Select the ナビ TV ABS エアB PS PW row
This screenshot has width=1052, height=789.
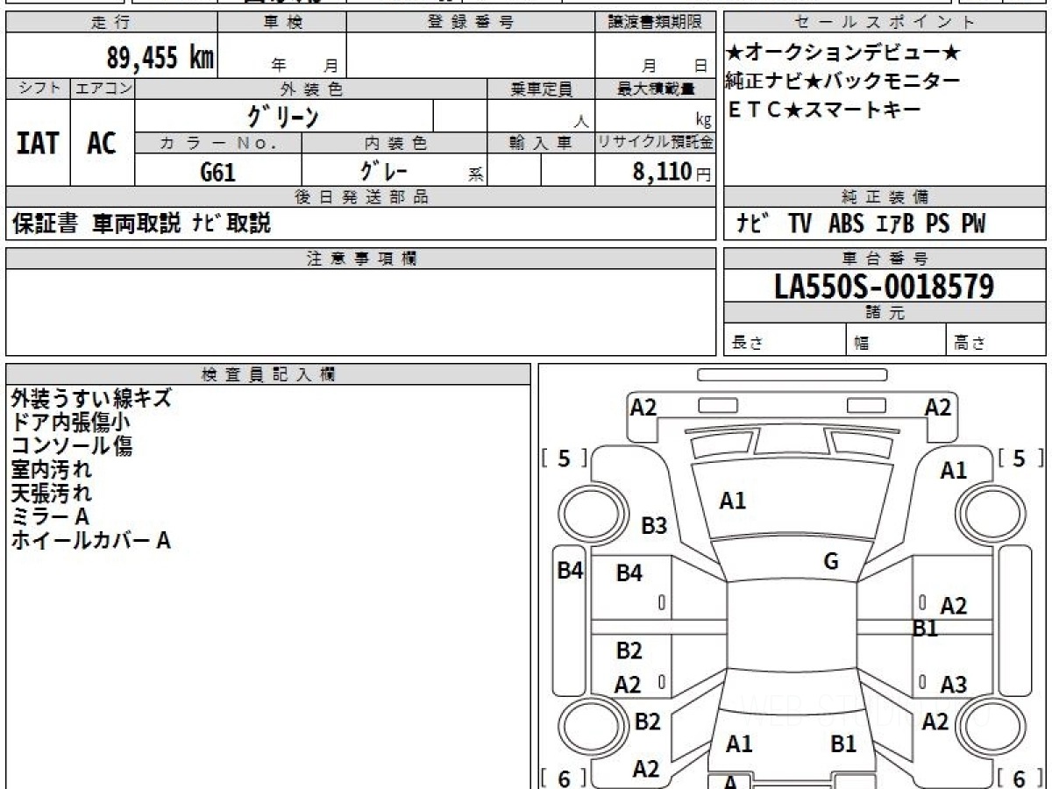click(x=860, y=224)
